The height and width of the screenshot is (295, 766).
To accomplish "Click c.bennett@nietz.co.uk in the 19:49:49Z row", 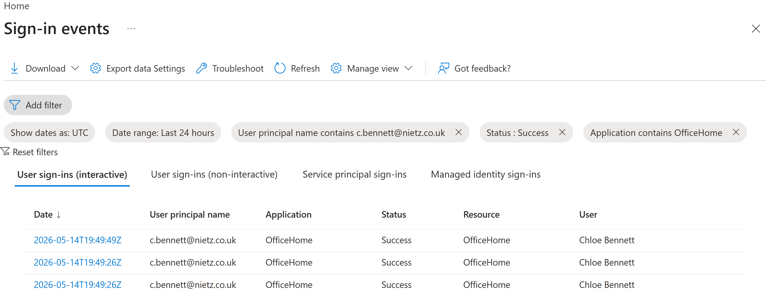I will point(193,240).
